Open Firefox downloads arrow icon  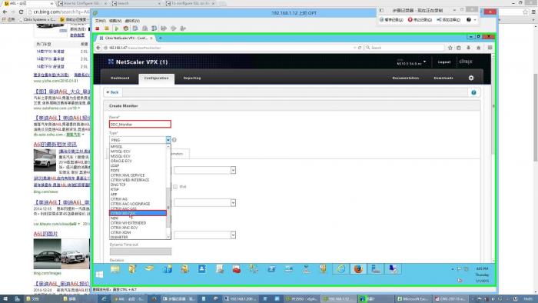click(x=468, y=48)
